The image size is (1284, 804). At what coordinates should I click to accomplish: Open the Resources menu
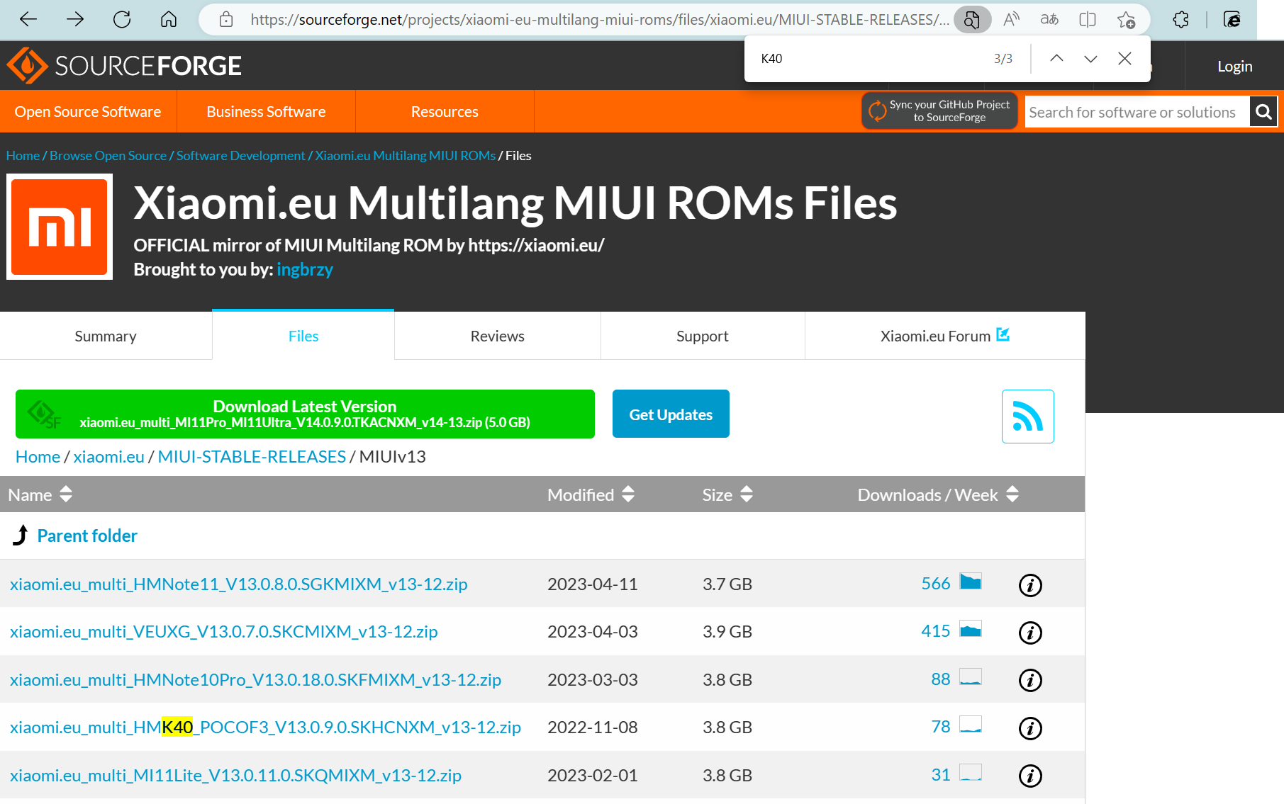(445, 111)
